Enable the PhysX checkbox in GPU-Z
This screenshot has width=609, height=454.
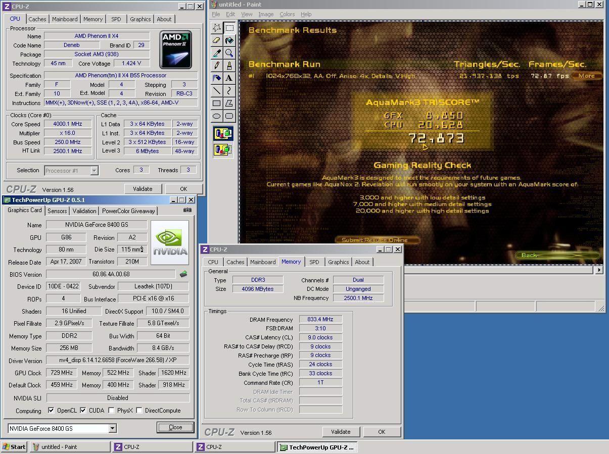click(111, 411)
